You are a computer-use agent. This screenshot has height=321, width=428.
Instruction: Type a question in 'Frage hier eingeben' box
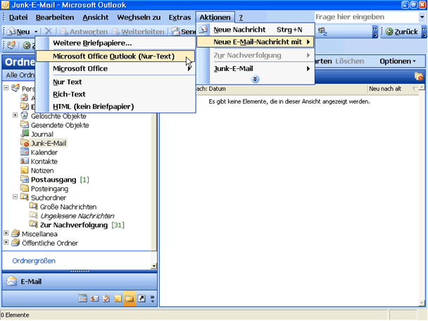coord(366,17)
